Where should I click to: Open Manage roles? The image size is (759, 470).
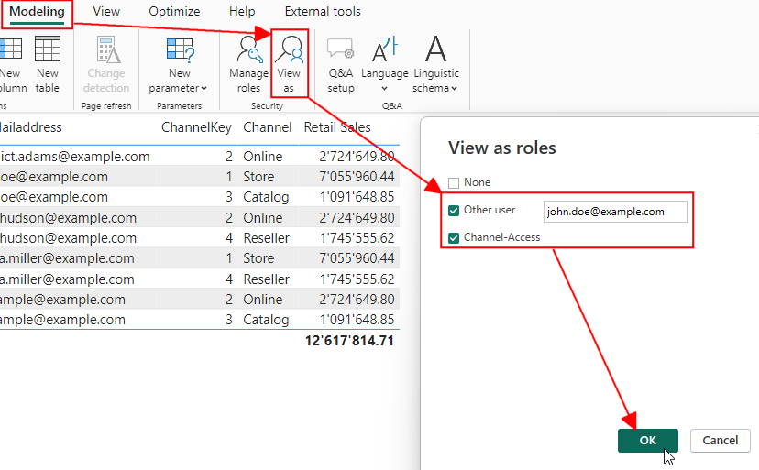(248, 64)
